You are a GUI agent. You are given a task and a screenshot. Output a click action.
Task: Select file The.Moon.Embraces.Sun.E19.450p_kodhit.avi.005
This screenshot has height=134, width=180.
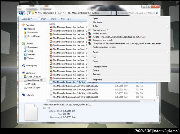[76, 97]
